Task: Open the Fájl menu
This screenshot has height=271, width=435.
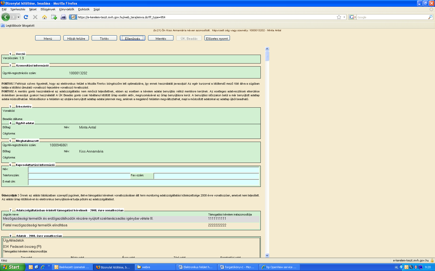Action: (4, 9)
